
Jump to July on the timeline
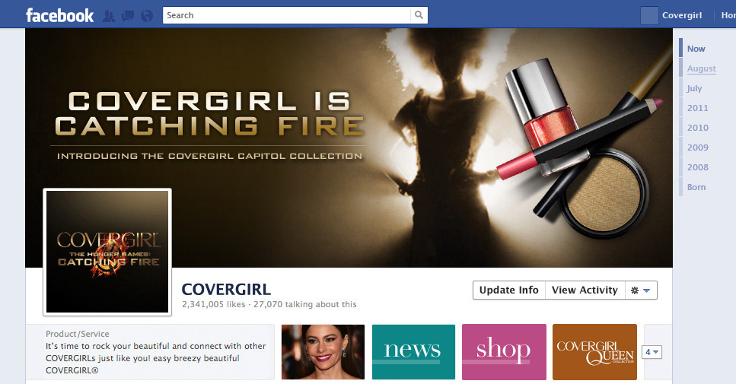695,88
